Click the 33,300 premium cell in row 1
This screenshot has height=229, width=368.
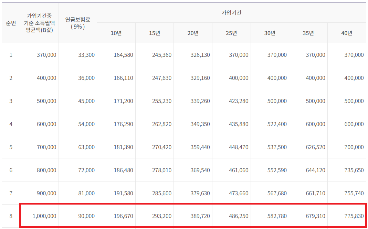point(86,55)
